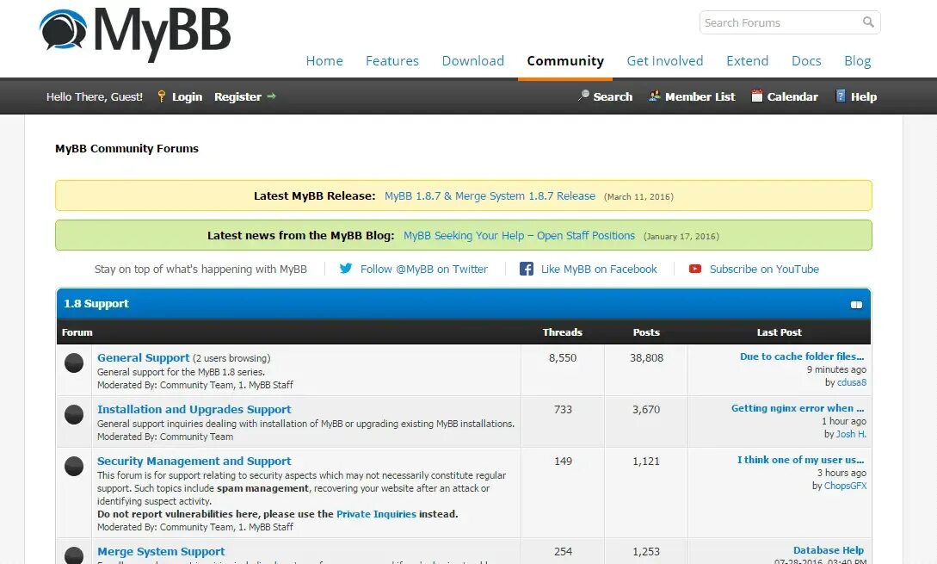Click 'MyBB Community Forums' breadcrumb text
The image size is (937, 564).
[126, 148]
